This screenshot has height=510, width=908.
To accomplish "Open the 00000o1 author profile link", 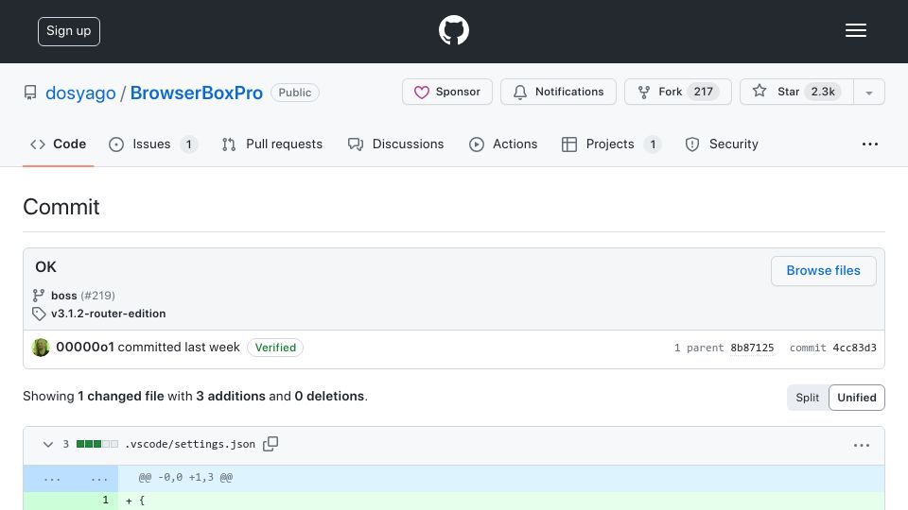I will click(85, 347).
